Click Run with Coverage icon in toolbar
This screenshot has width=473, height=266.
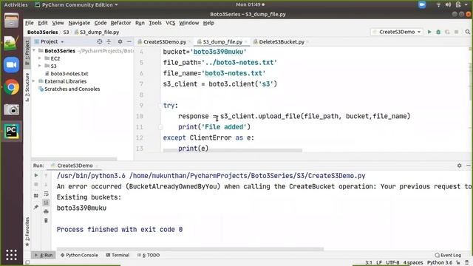pos(447,32)
